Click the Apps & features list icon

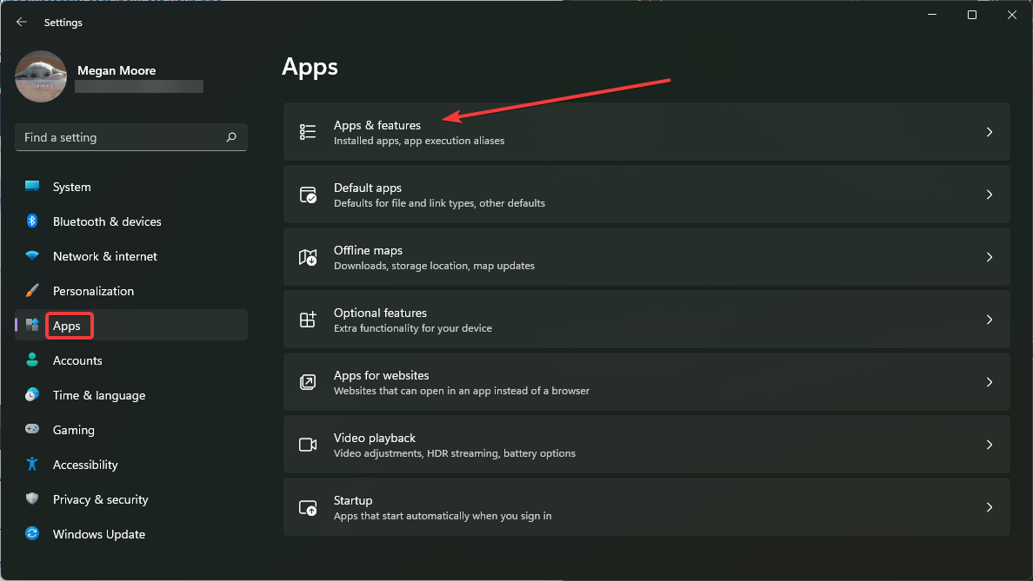[x=308, y=132]
